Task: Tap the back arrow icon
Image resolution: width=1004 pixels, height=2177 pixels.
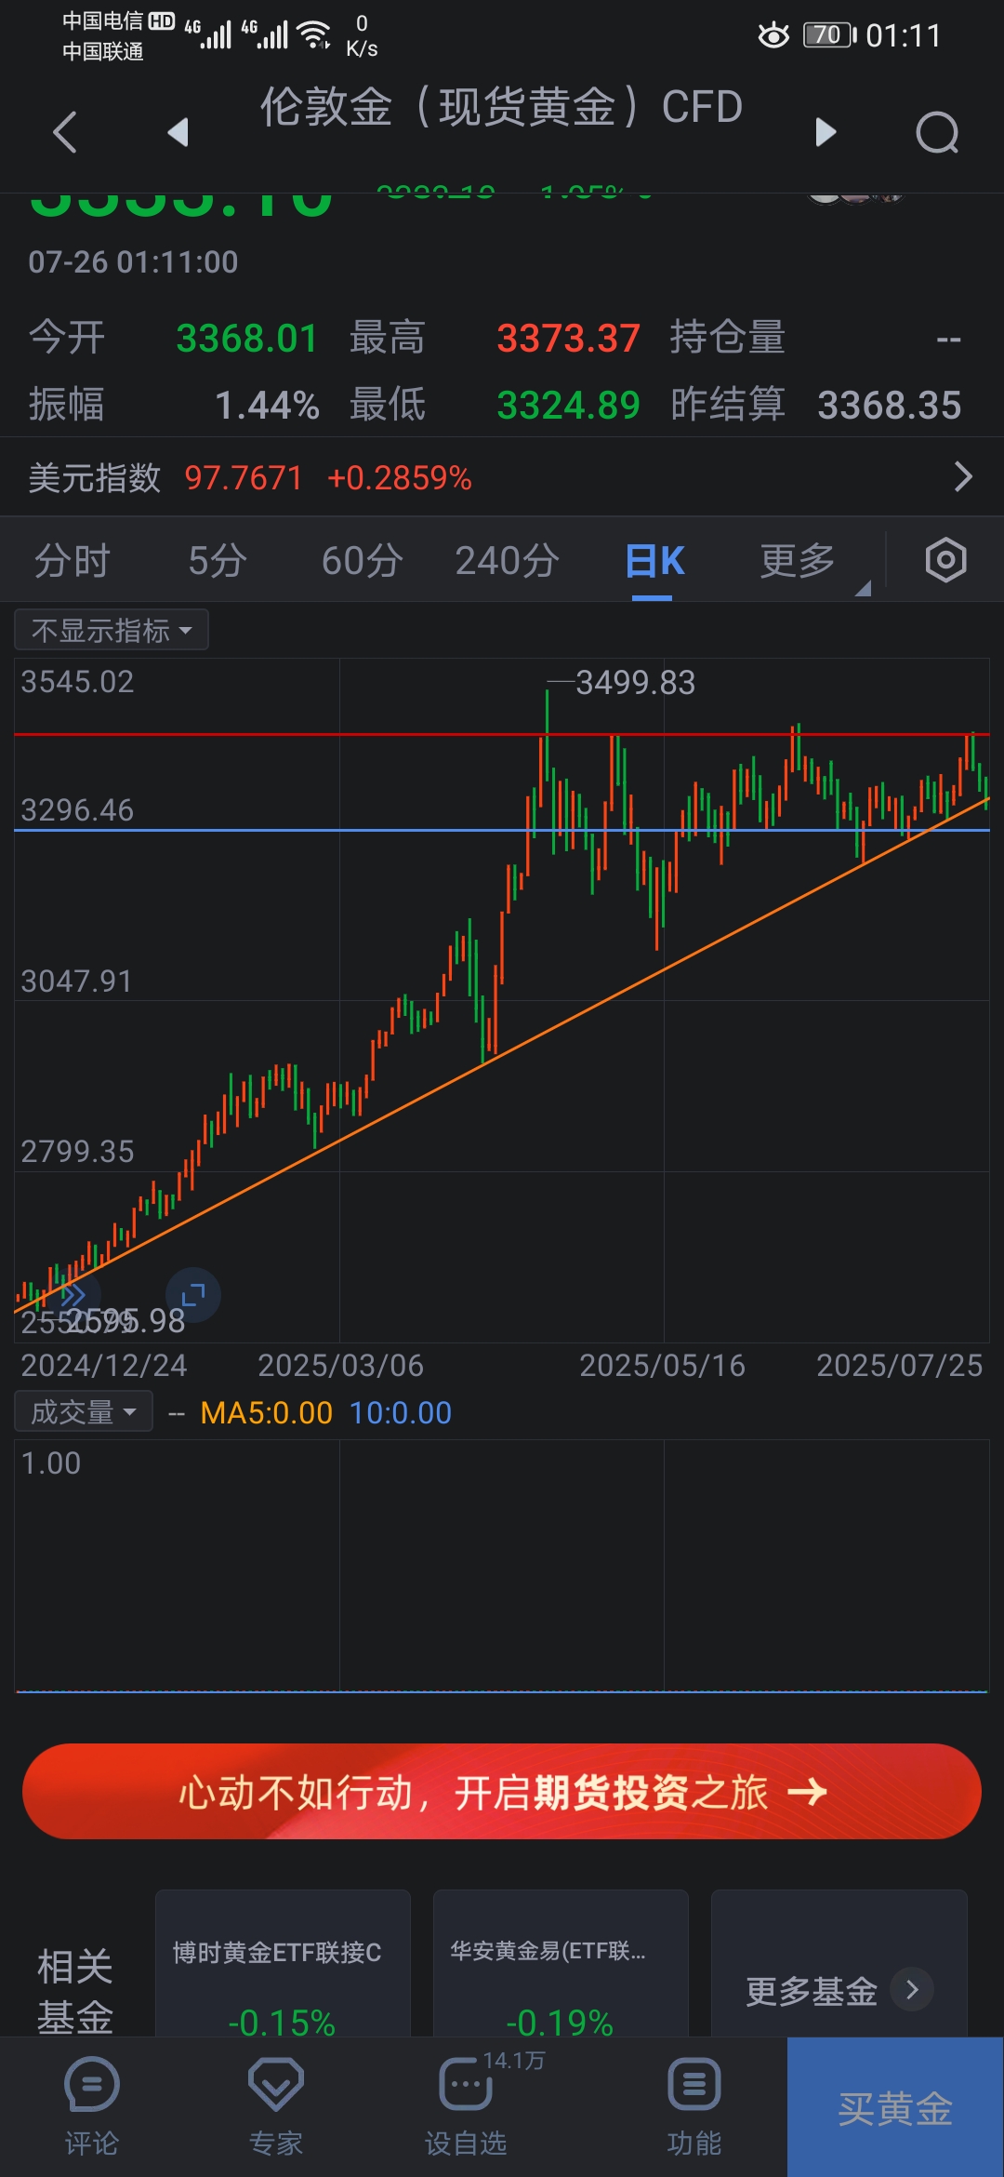Action: 65,132
